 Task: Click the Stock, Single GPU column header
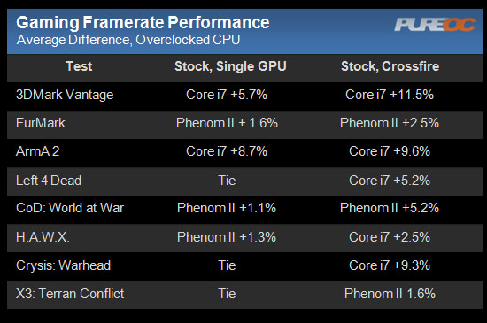pos(230,66)
